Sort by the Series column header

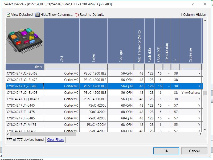[93, 41]
